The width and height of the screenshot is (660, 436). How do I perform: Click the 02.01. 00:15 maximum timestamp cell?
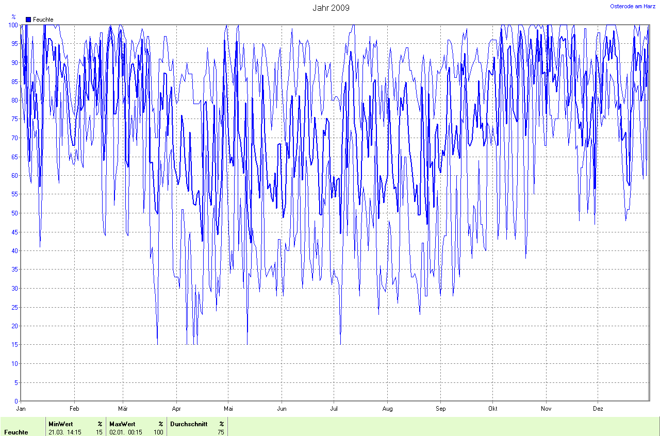(125, 432)
